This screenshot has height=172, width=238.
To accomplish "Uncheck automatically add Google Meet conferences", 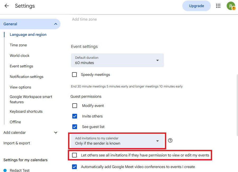I will click(x=74, y=167).
